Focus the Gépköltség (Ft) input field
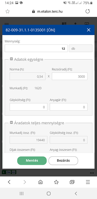 (29, 107)
